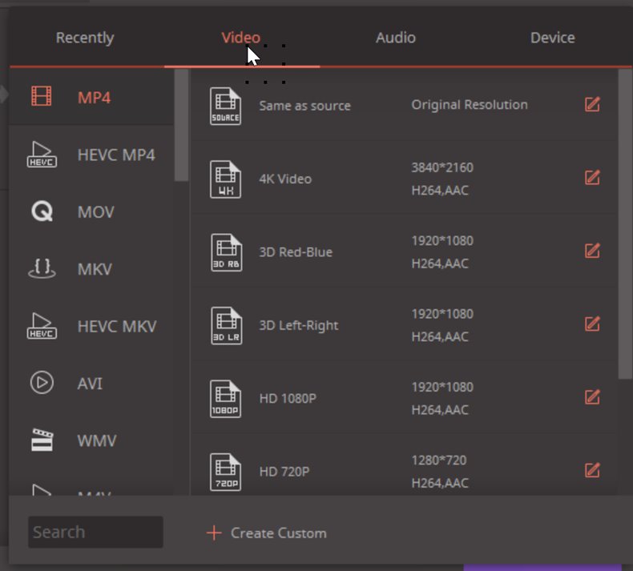Click the MP4 filmstrip icon
This screenshot has width=633, height=571.
[42, 96]
